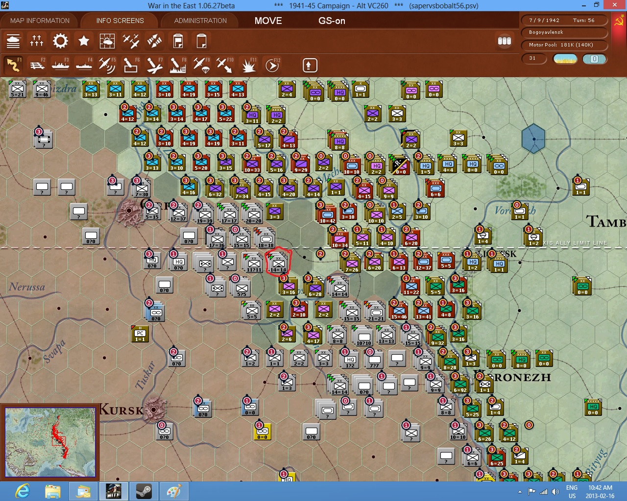The width and height of the screenshot is (627, 501).
Task: Click the highlighted blue lake hexagon
Action: tap(533, 139)
